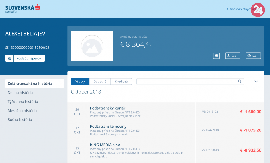Open Denná história in sidebar
Image resolution: width=270 pixels, height=163 pixels.
click(20, 93)
